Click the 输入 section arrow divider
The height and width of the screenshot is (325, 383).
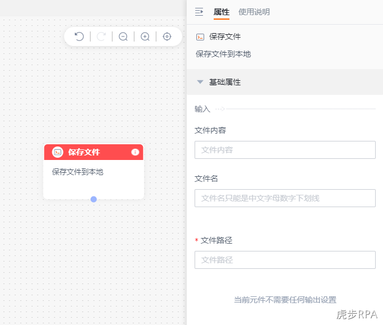(x=220, y=109)
